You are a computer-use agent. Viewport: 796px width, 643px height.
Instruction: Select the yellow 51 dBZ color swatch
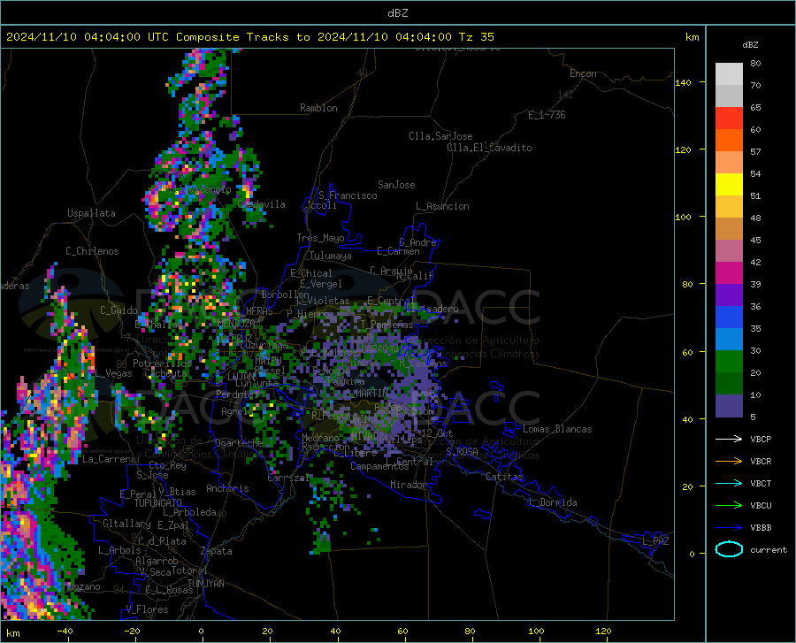[x=729, y=185]
